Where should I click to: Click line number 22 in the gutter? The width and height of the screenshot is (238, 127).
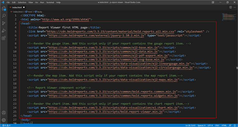point(15,100)
